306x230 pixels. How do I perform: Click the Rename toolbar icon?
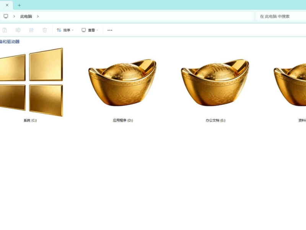18,30
